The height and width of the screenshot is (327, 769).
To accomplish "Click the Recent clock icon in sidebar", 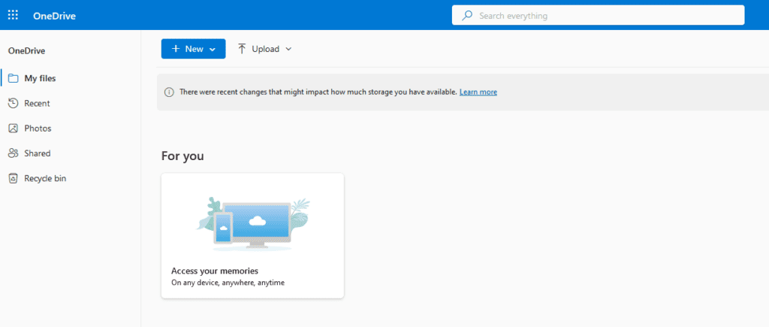I will (13, 103).
